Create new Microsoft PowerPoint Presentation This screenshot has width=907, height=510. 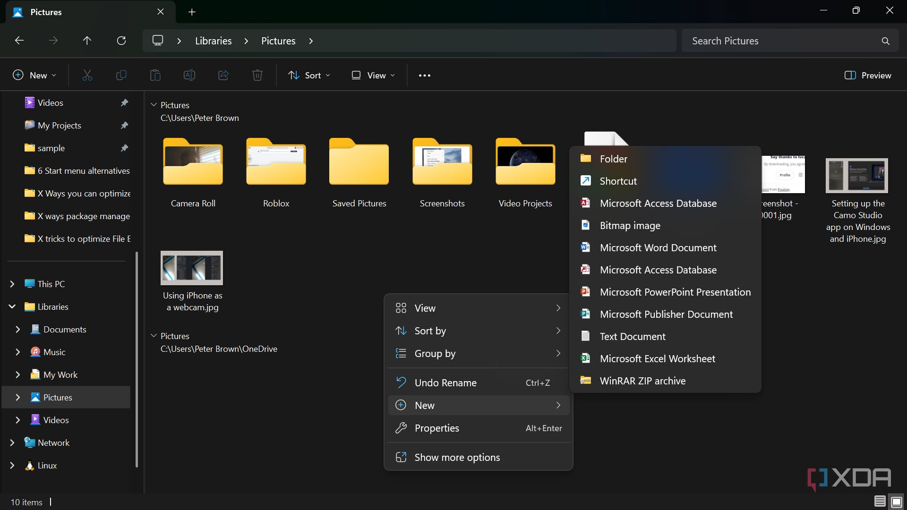[x=665, y=292]
